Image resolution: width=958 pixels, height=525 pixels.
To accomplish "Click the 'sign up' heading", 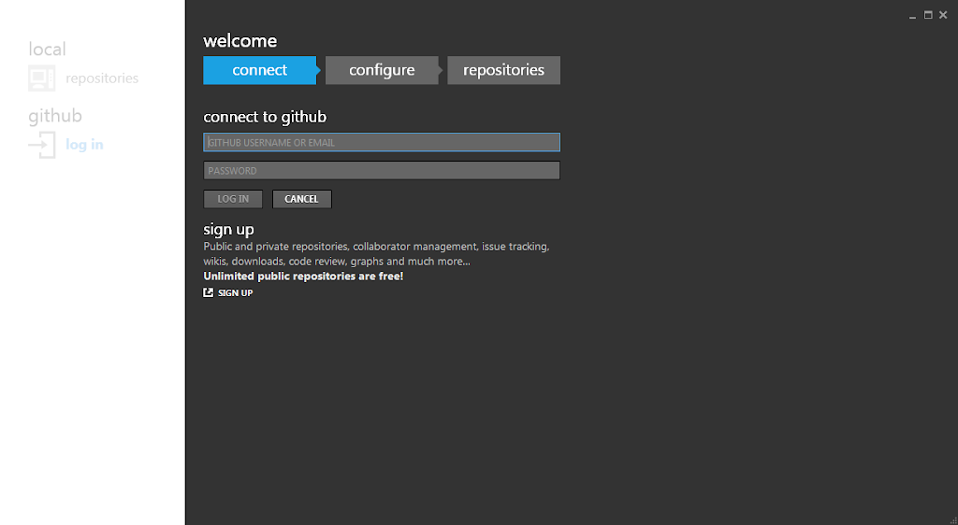I will pos(228,230).
